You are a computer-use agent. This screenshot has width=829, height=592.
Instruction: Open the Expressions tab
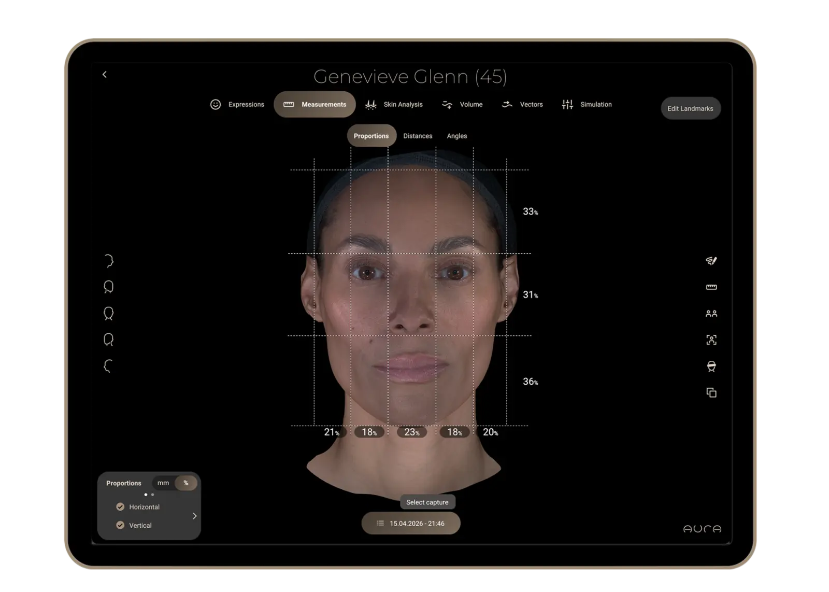tap(237, 104)
